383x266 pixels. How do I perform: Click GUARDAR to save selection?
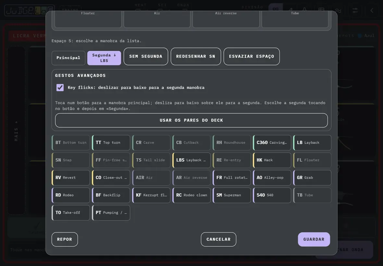[314, 239]
